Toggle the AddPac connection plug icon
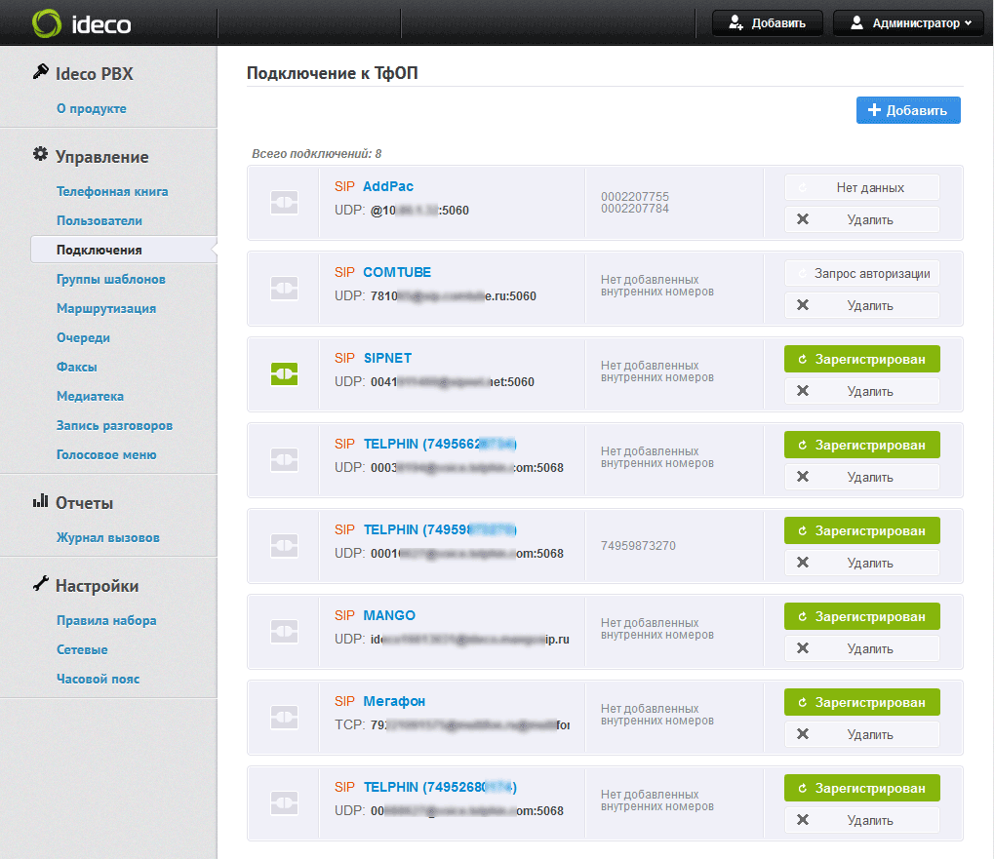This screenshot has width=994, height=859. [284, 203]
